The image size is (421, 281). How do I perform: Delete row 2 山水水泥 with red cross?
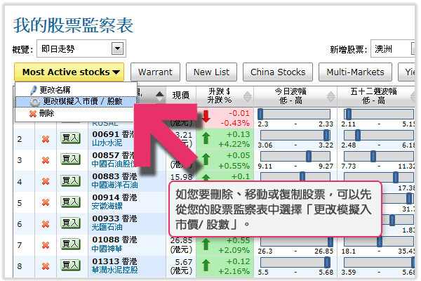(46, 139)
